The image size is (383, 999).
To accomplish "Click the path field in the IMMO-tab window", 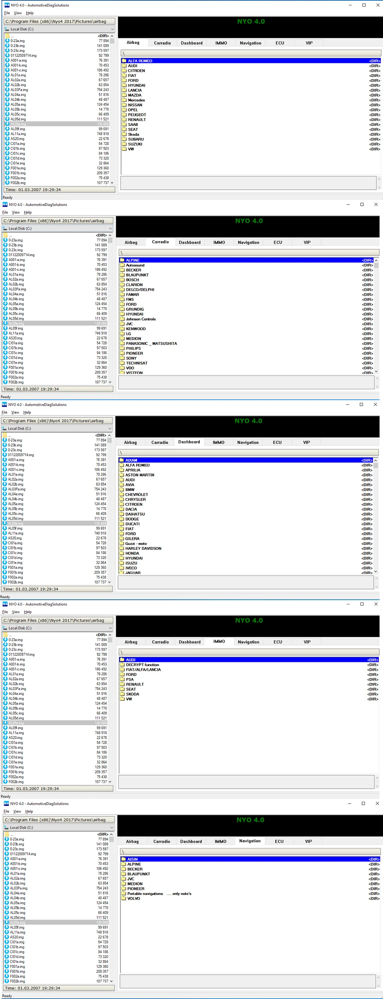I will (x=57, y=620).
